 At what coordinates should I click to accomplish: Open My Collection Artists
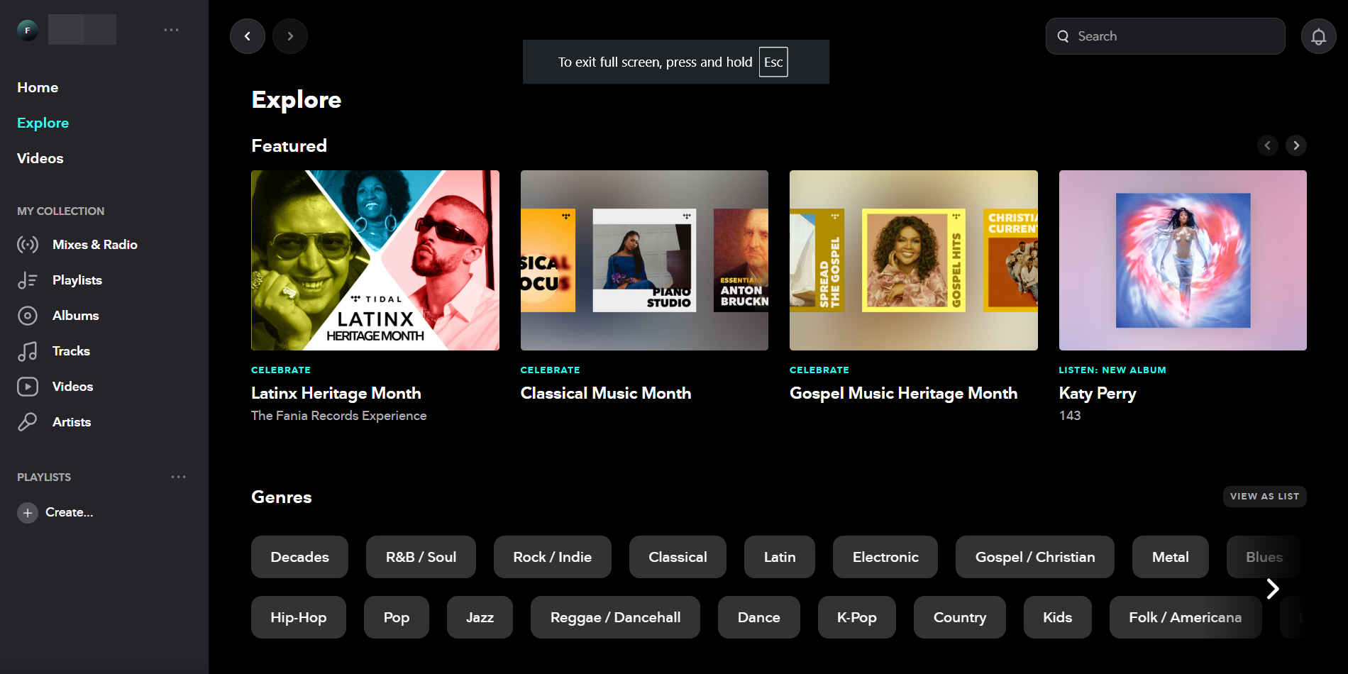click(72, 422)
